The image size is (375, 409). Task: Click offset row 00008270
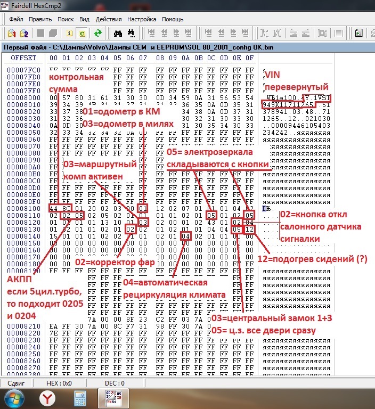24,368
